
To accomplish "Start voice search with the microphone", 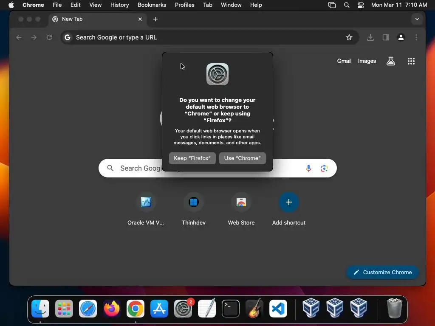I will 308,168.
